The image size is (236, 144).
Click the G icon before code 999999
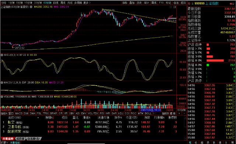(189, 3)
